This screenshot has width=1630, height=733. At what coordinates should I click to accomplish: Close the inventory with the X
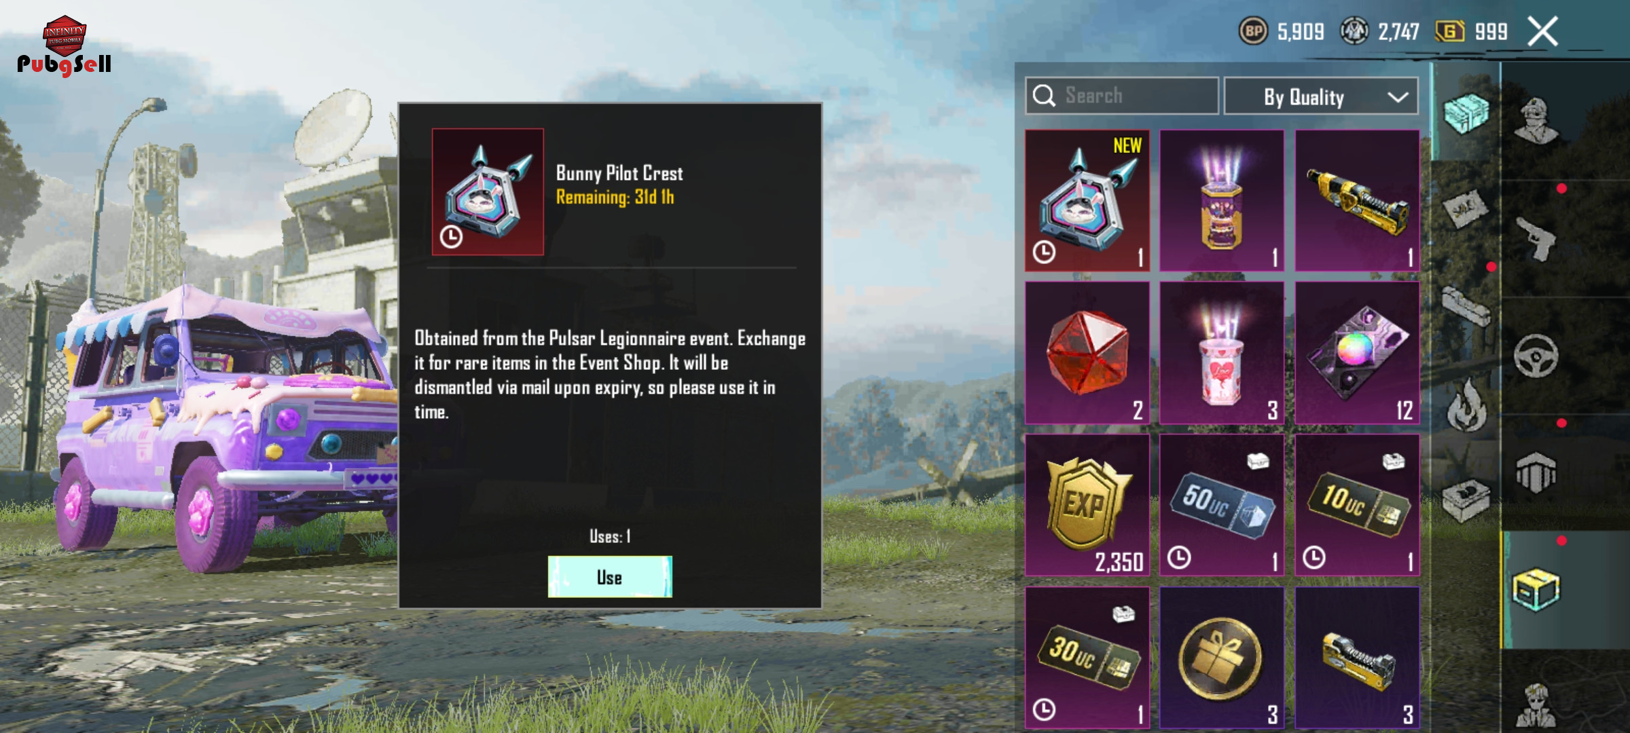1542,31
